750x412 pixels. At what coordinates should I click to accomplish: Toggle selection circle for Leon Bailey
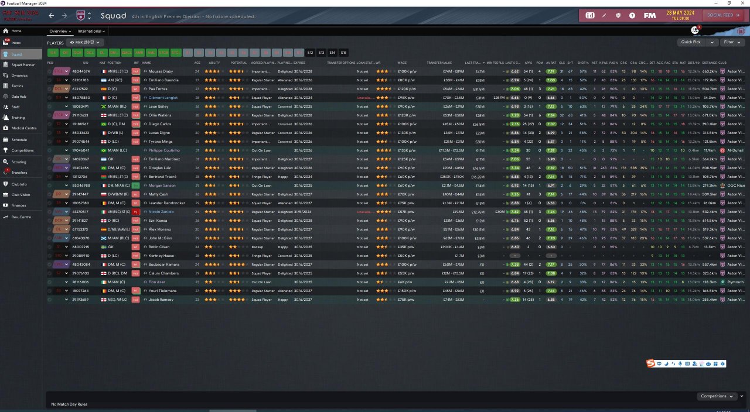coord(50,107)
